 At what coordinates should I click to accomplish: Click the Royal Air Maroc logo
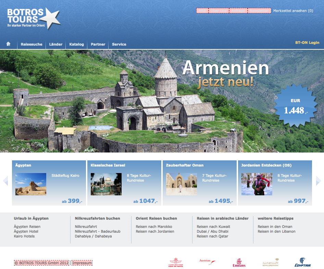point(176,262)
